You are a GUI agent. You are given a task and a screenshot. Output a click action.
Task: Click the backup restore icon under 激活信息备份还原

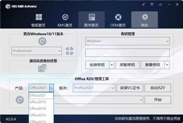42,68
